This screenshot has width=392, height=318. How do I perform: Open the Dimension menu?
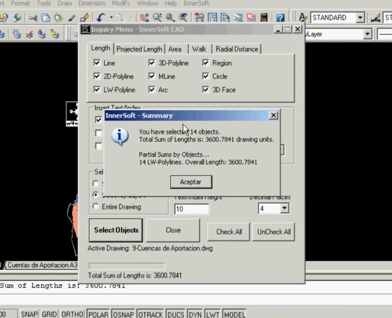point(92,4)
